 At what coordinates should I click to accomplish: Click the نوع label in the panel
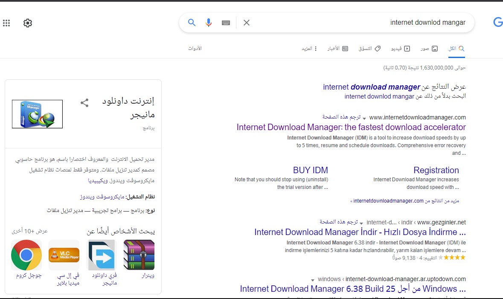[x=150, y=210]
